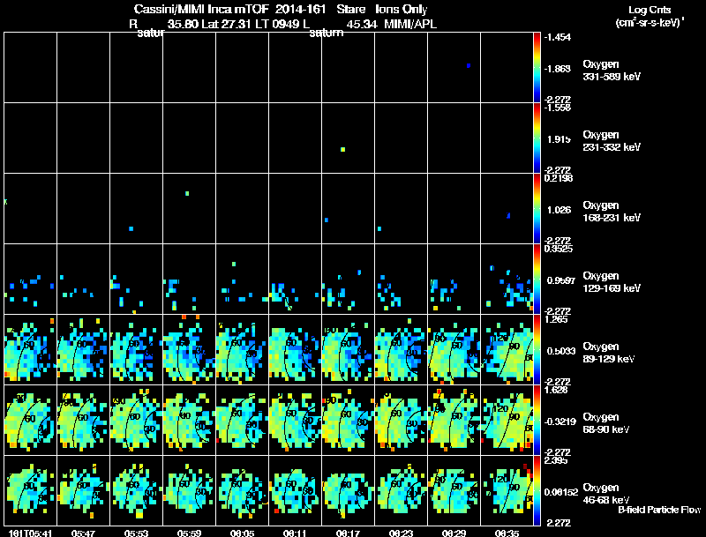Image resolution: width=706 pixels, height=537 pixels.
Task: Click the 06:35 time label
Action: point(506,533)
